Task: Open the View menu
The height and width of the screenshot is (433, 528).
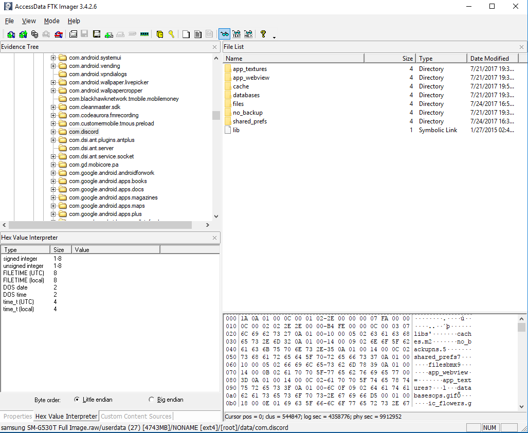Action: click(29, 21)
